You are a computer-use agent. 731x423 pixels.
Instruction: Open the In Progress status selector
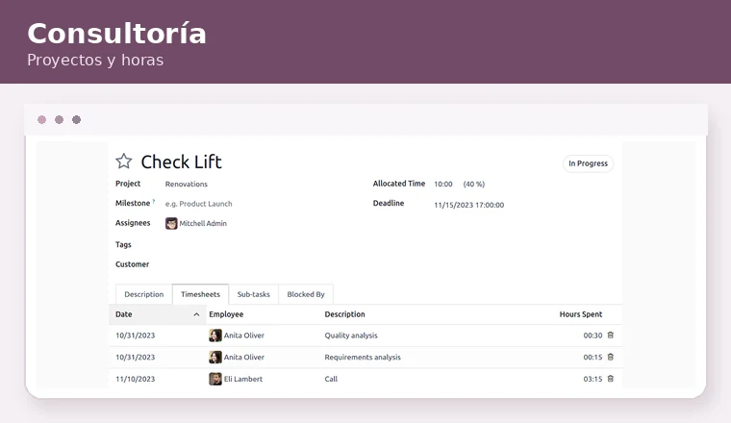click(x=588, y=163)
